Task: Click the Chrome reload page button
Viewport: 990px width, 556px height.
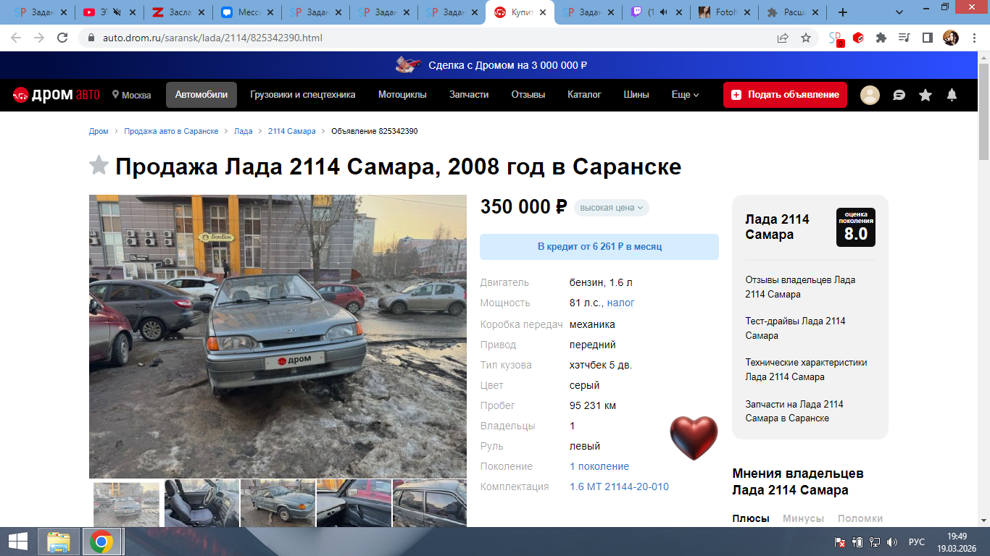Action: pyautogui.click(x=62, y=38)
